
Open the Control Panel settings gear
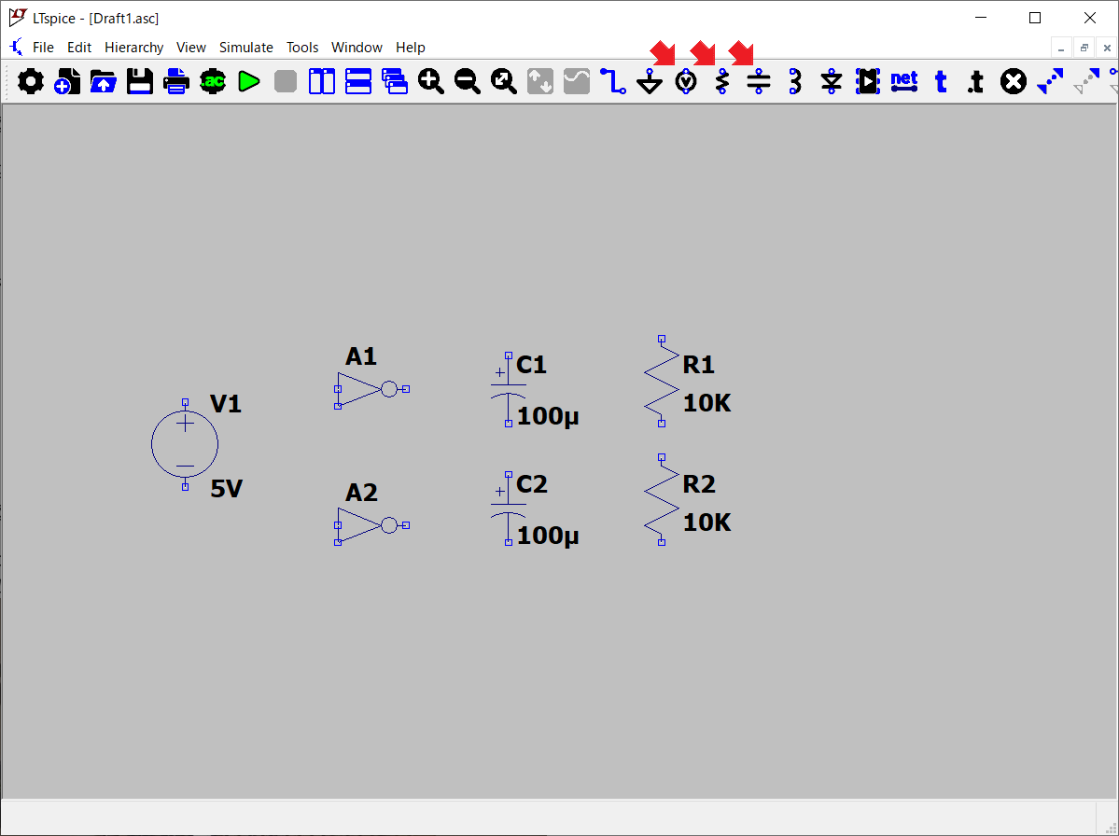click(x=31, y=82)
